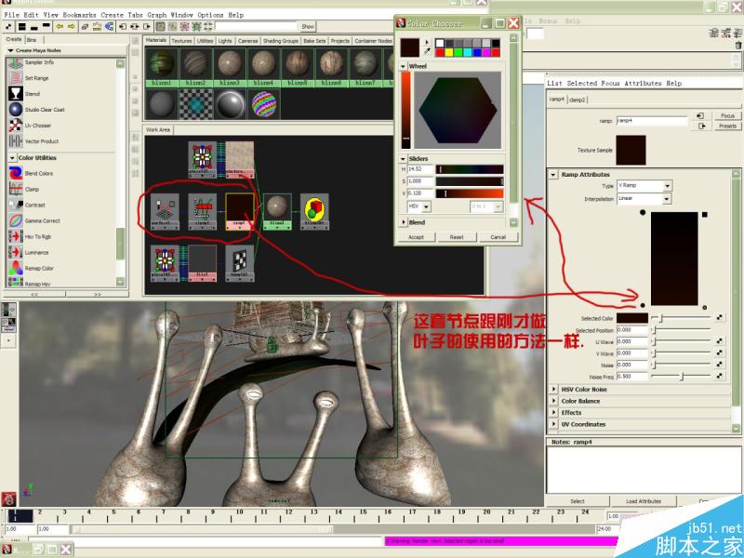Expand HSV Color Noise section
The image size is (744, 558).
pyautogui.click(x=553, y=389)
